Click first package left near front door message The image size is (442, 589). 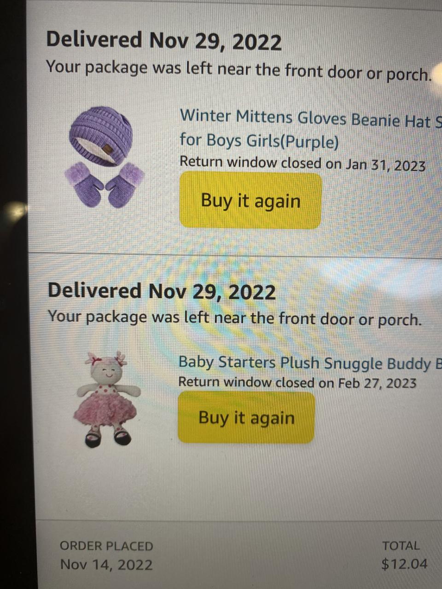(238, 69)
